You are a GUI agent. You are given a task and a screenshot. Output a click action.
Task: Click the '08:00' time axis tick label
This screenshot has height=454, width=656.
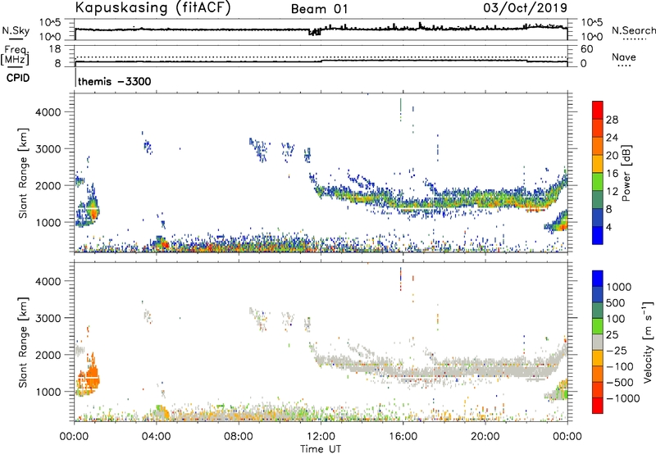pos(239,437)
